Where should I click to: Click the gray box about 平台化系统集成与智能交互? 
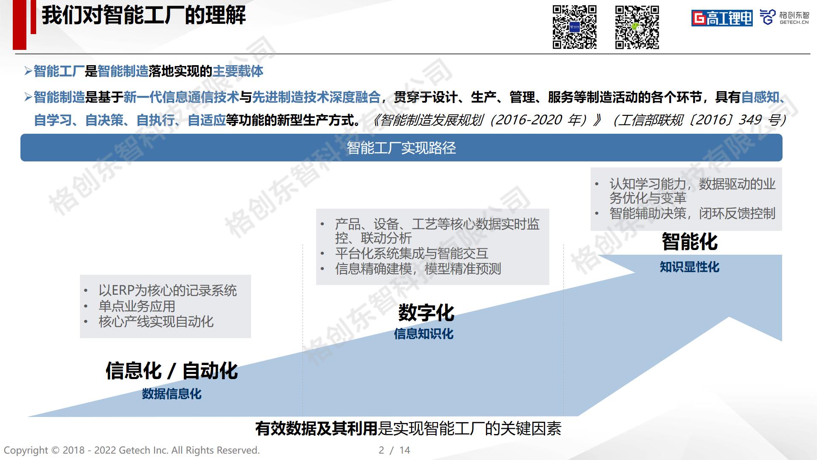pyautogui.click(x=432, y=247)
